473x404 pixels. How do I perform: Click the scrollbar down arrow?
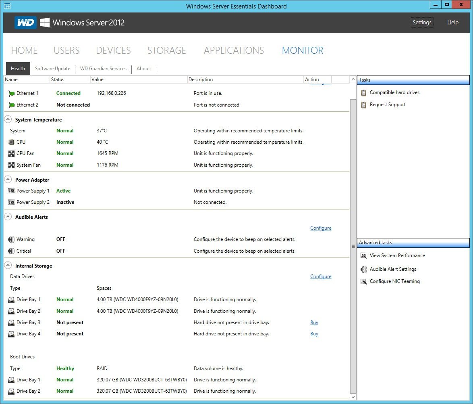pos(353,397)
